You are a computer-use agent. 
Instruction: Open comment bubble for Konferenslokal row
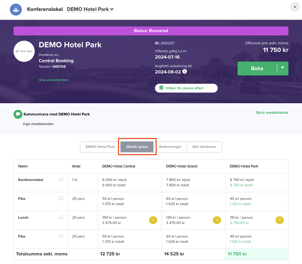(x=61, y=180)
